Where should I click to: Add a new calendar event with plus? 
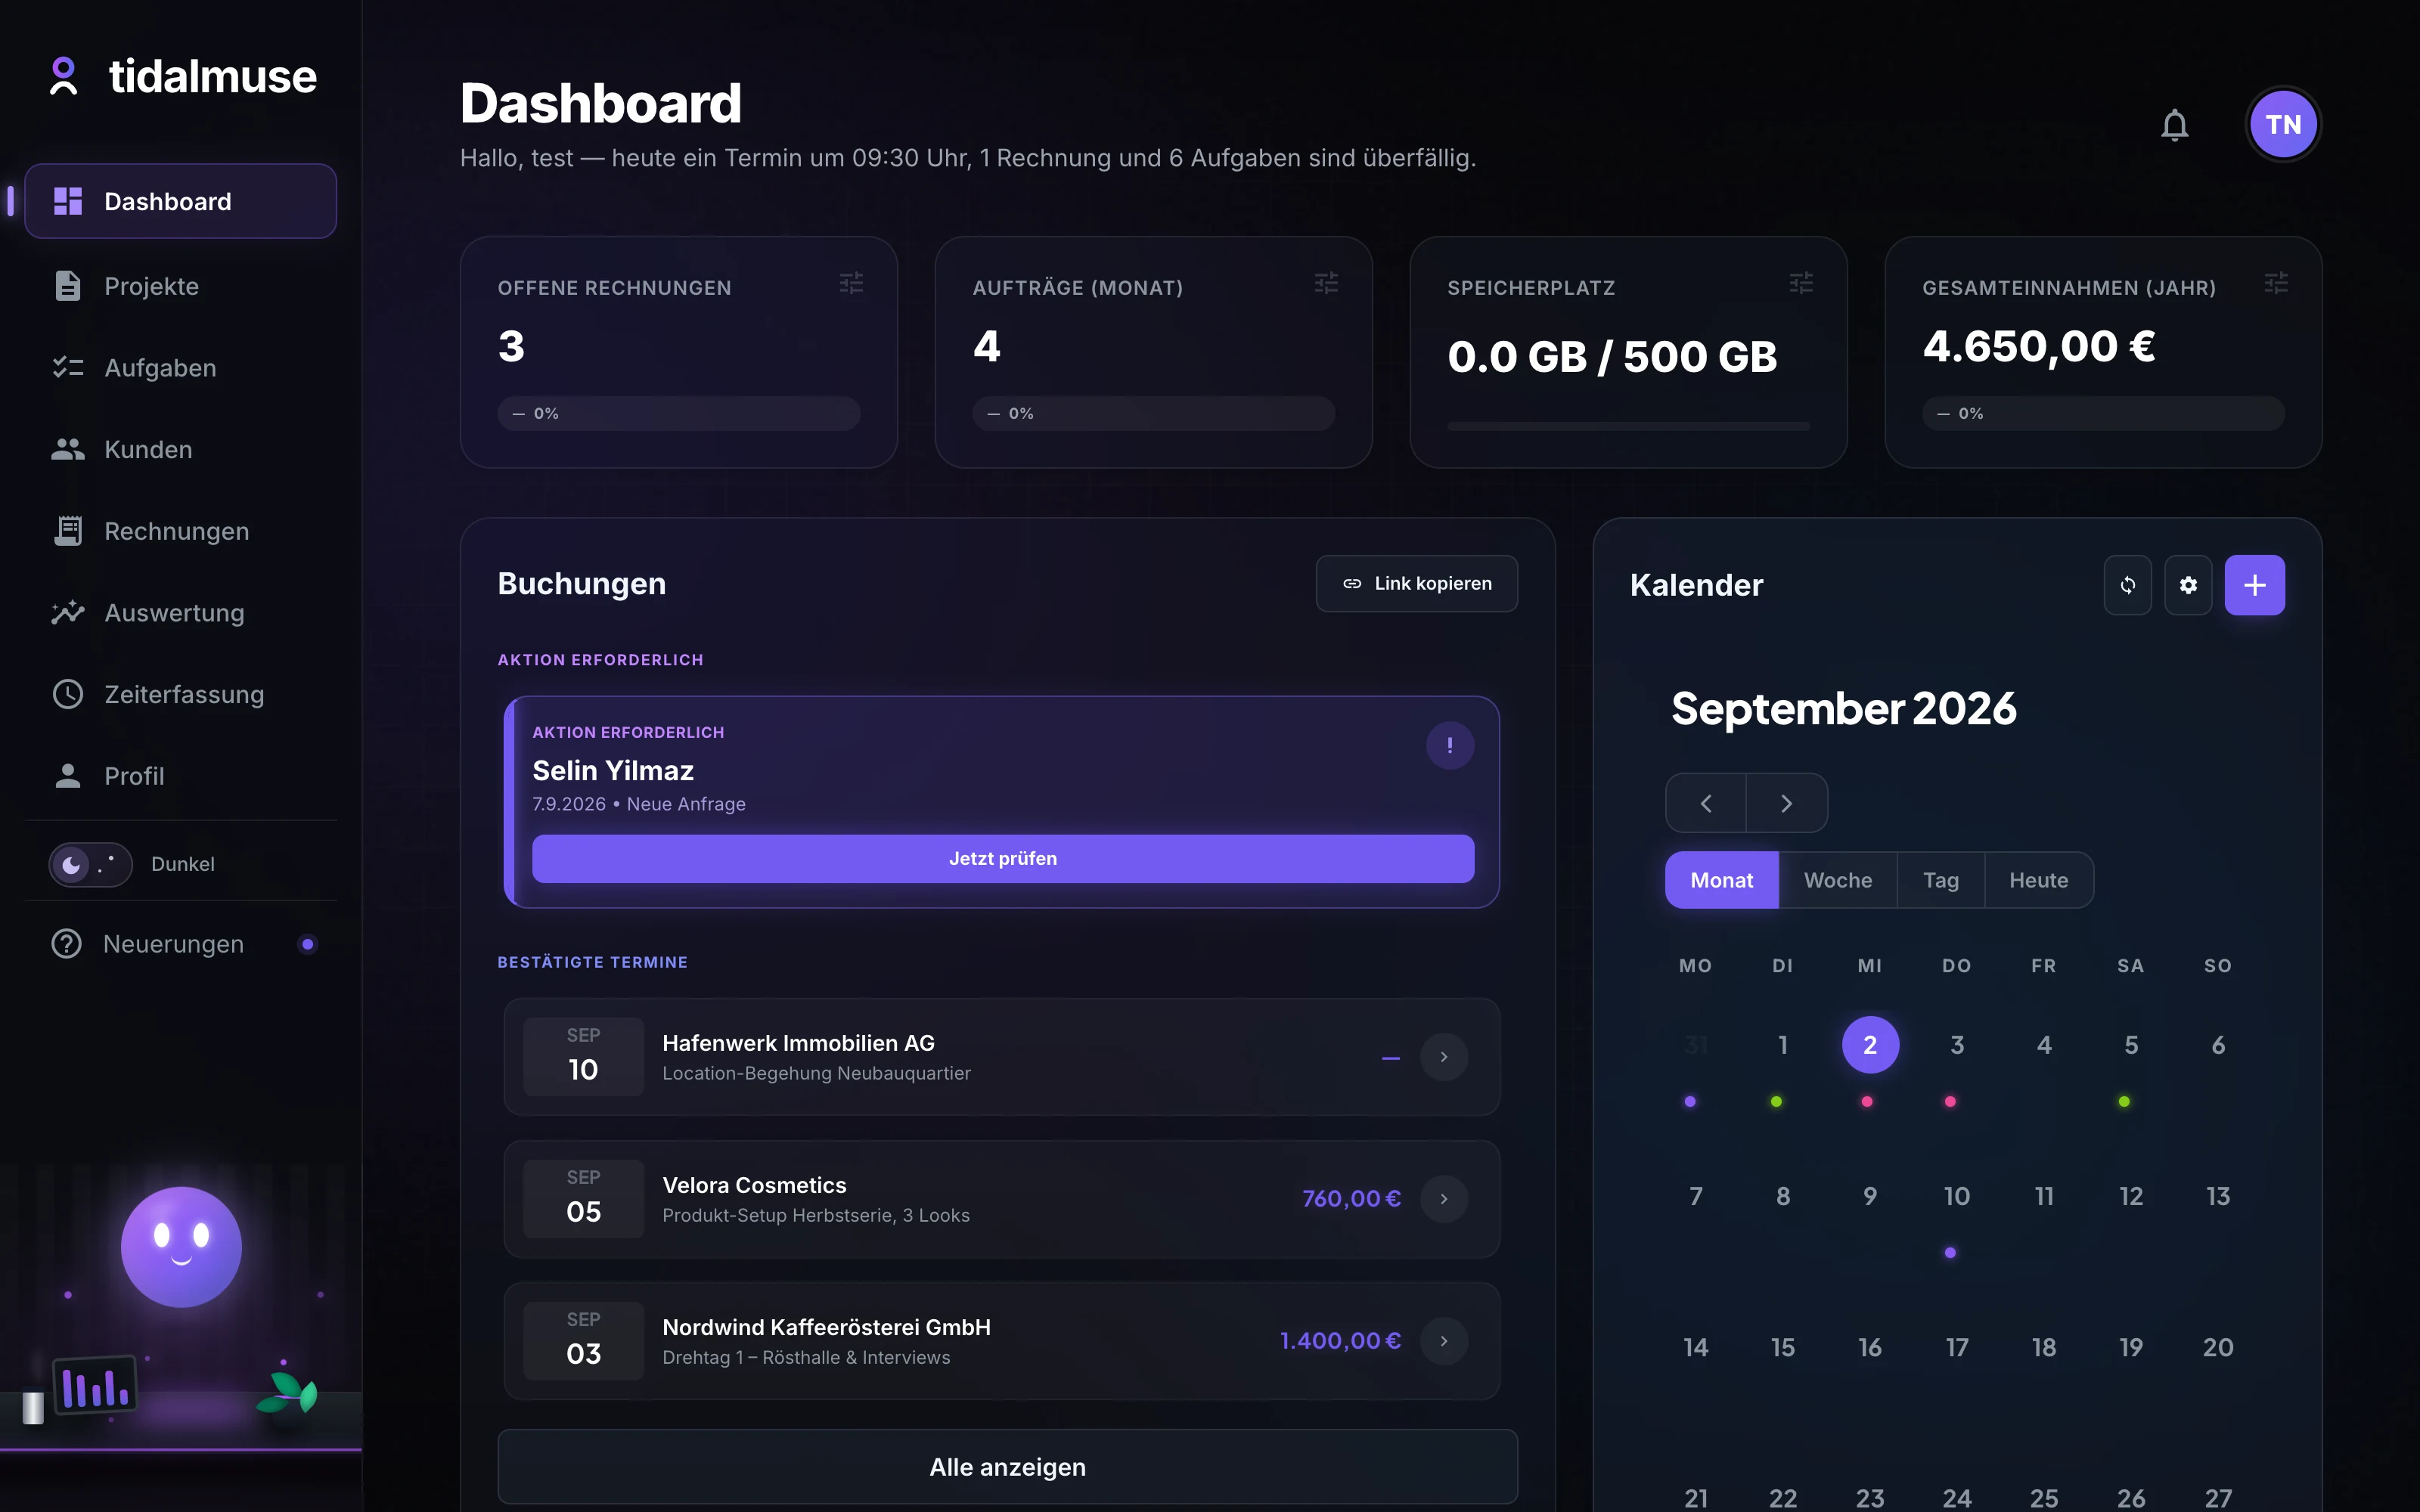point(2254,585)
